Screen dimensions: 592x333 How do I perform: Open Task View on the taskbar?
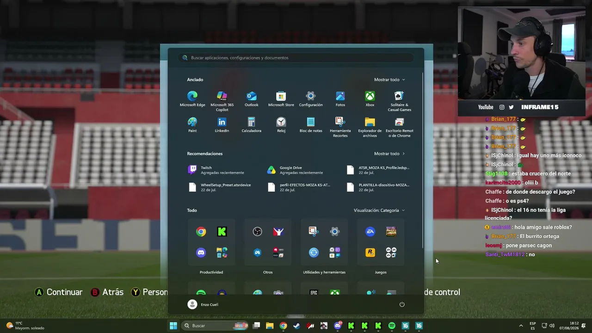(257, 326)
